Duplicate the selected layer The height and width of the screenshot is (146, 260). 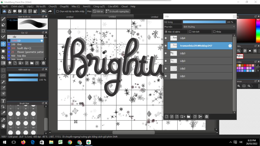(x=195, y=117)
